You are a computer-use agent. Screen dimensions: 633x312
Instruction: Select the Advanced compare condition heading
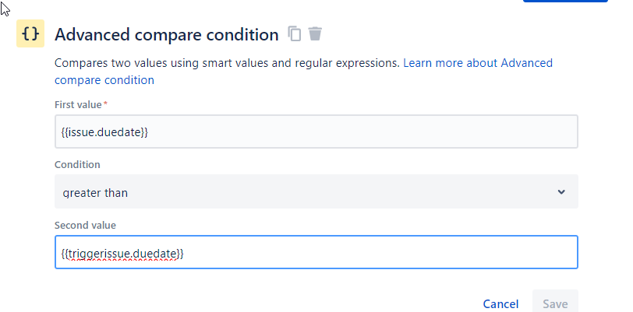tap(167, 35)
